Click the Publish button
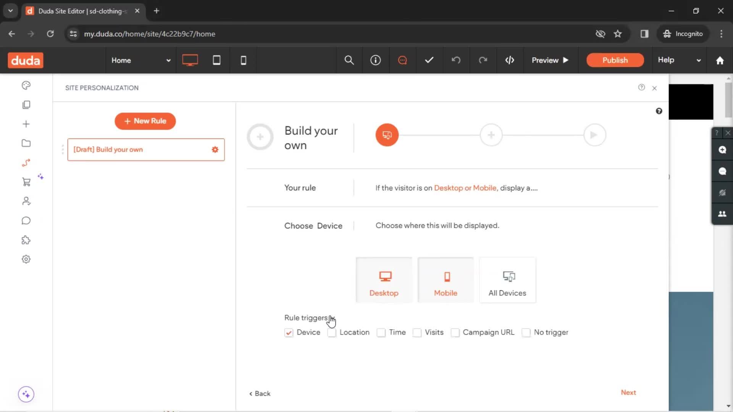 click(x=615, y=60)
